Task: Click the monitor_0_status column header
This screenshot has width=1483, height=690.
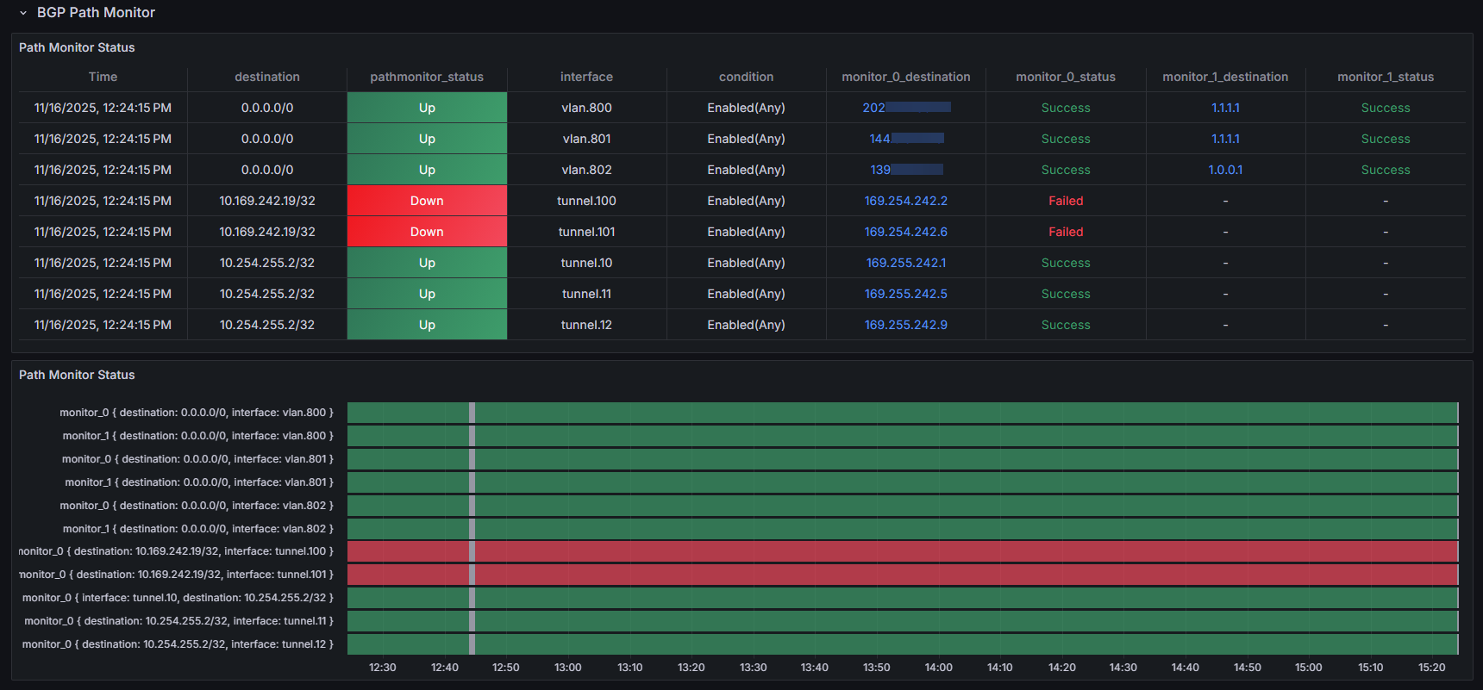Action: click(1066, 77)
